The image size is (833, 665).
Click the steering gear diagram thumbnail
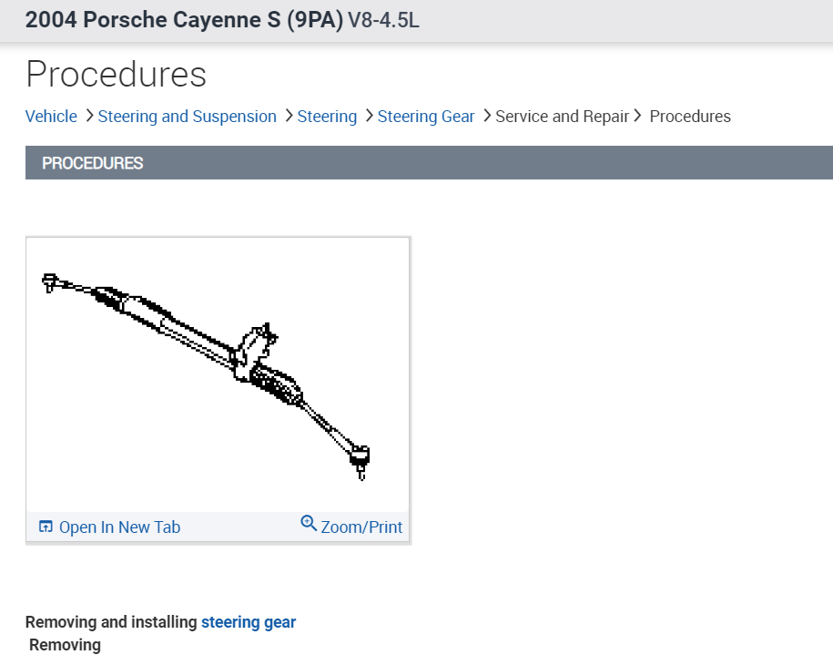point(218,373)
